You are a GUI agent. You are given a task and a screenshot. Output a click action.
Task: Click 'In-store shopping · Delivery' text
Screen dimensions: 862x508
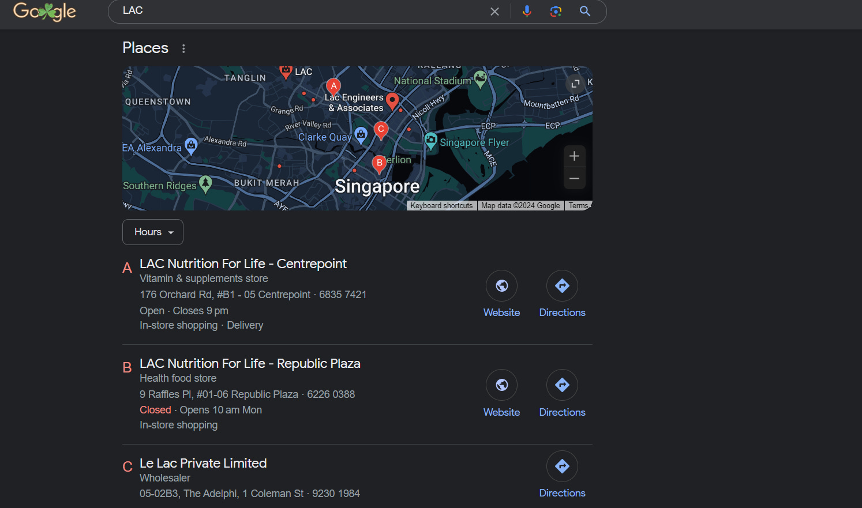pos(201,325)
